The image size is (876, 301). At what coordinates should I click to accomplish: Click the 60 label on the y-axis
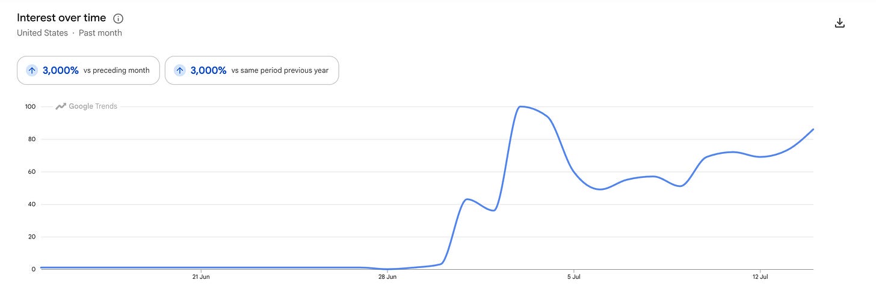pos(32,172)
